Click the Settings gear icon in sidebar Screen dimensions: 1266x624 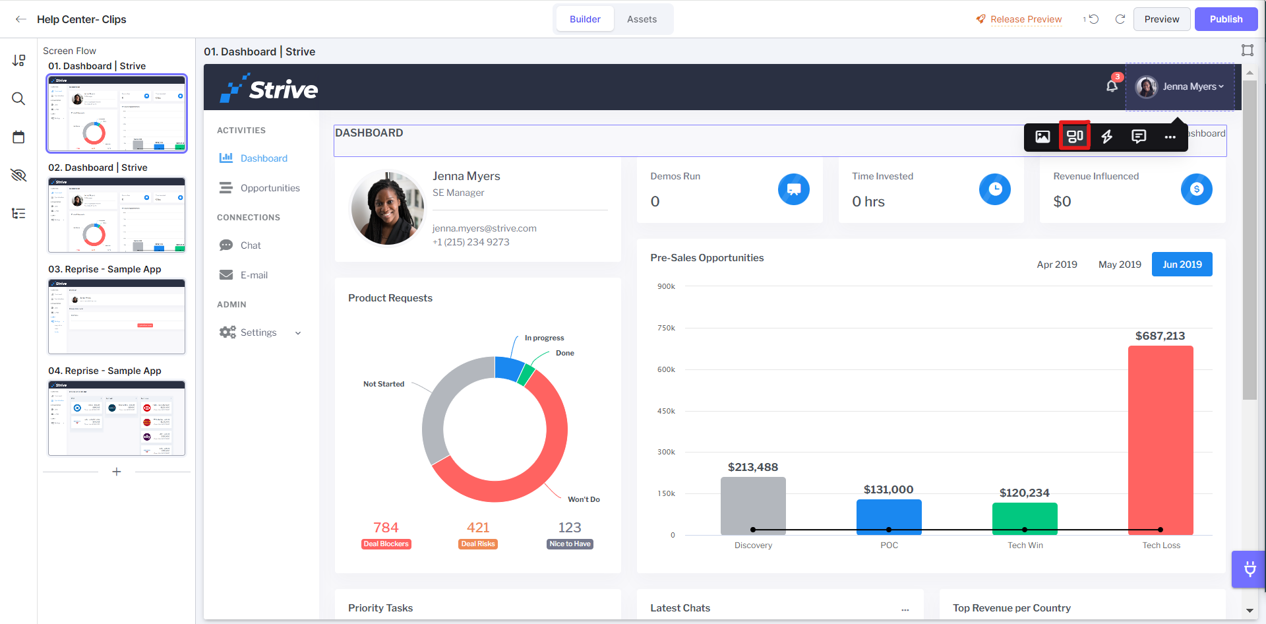tap(227, 332)
